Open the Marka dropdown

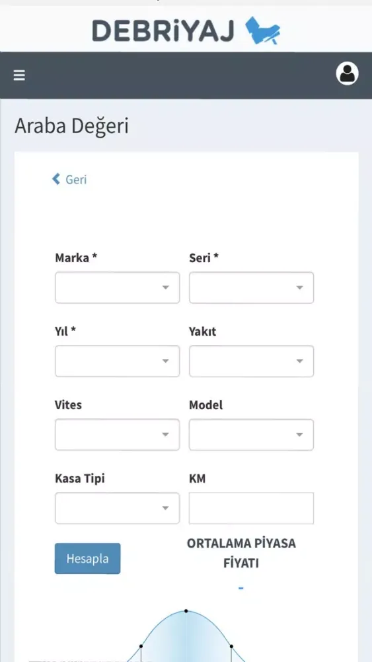(117, 287)
